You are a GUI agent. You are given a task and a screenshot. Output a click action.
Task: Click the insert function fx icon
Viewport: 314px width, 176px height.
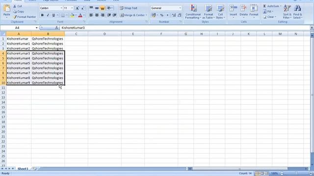tap(57, 28)
